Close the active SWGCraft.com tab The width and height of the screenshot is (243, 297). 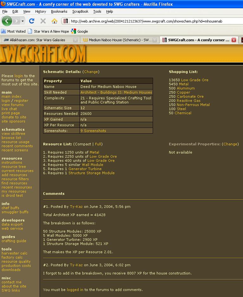click(x=234, y=40)
